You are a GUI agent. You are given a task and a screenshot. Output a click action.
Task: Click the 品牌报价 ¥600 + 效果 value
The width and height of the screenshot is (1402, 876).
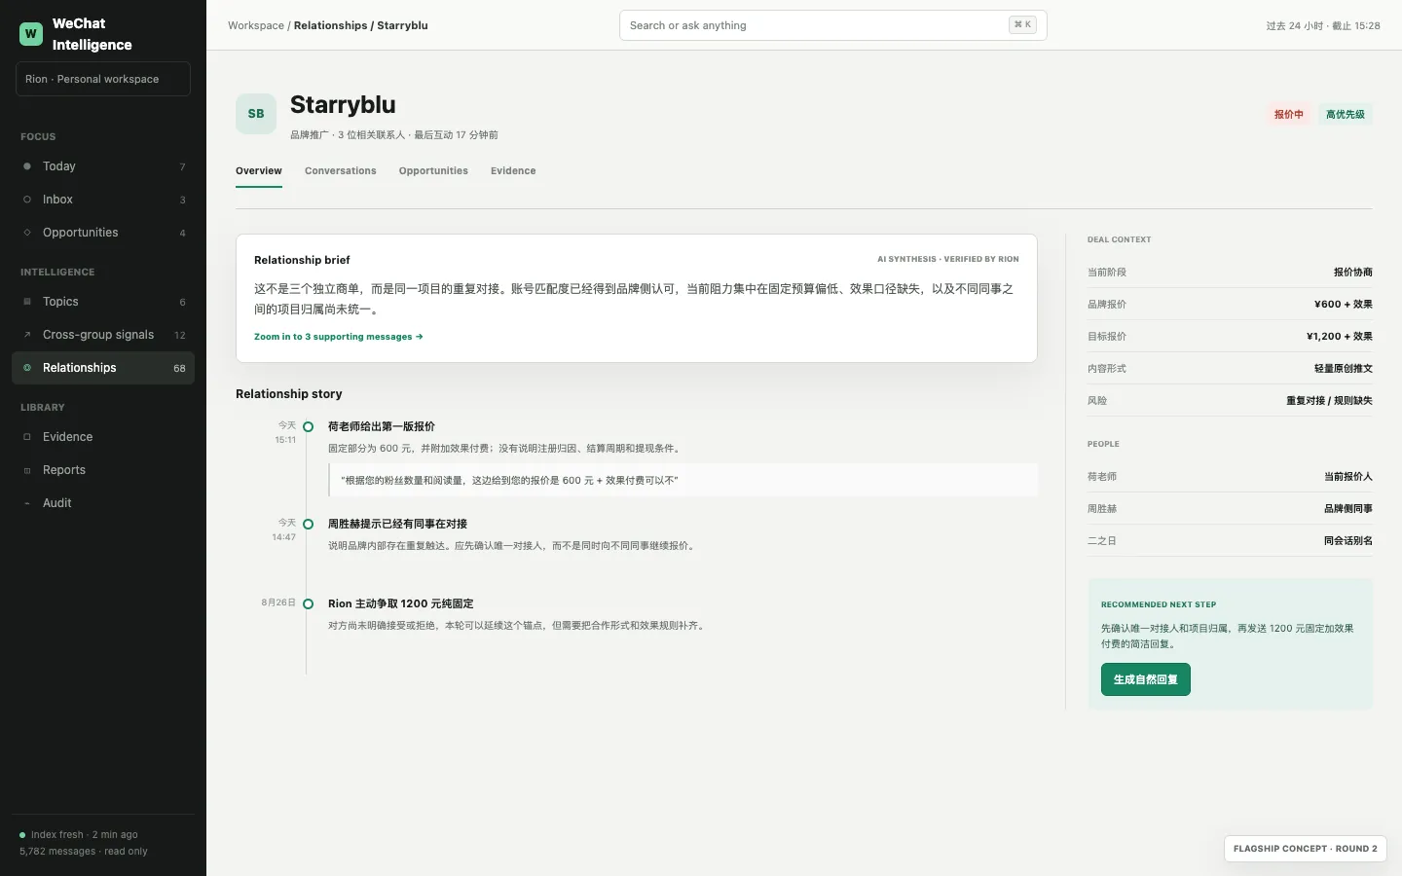pos(1344,305)
